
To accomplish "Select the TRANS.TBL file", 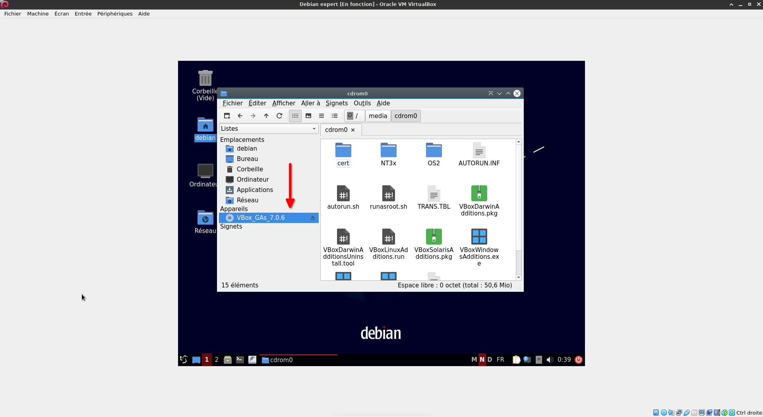I will tap(434, 198).
